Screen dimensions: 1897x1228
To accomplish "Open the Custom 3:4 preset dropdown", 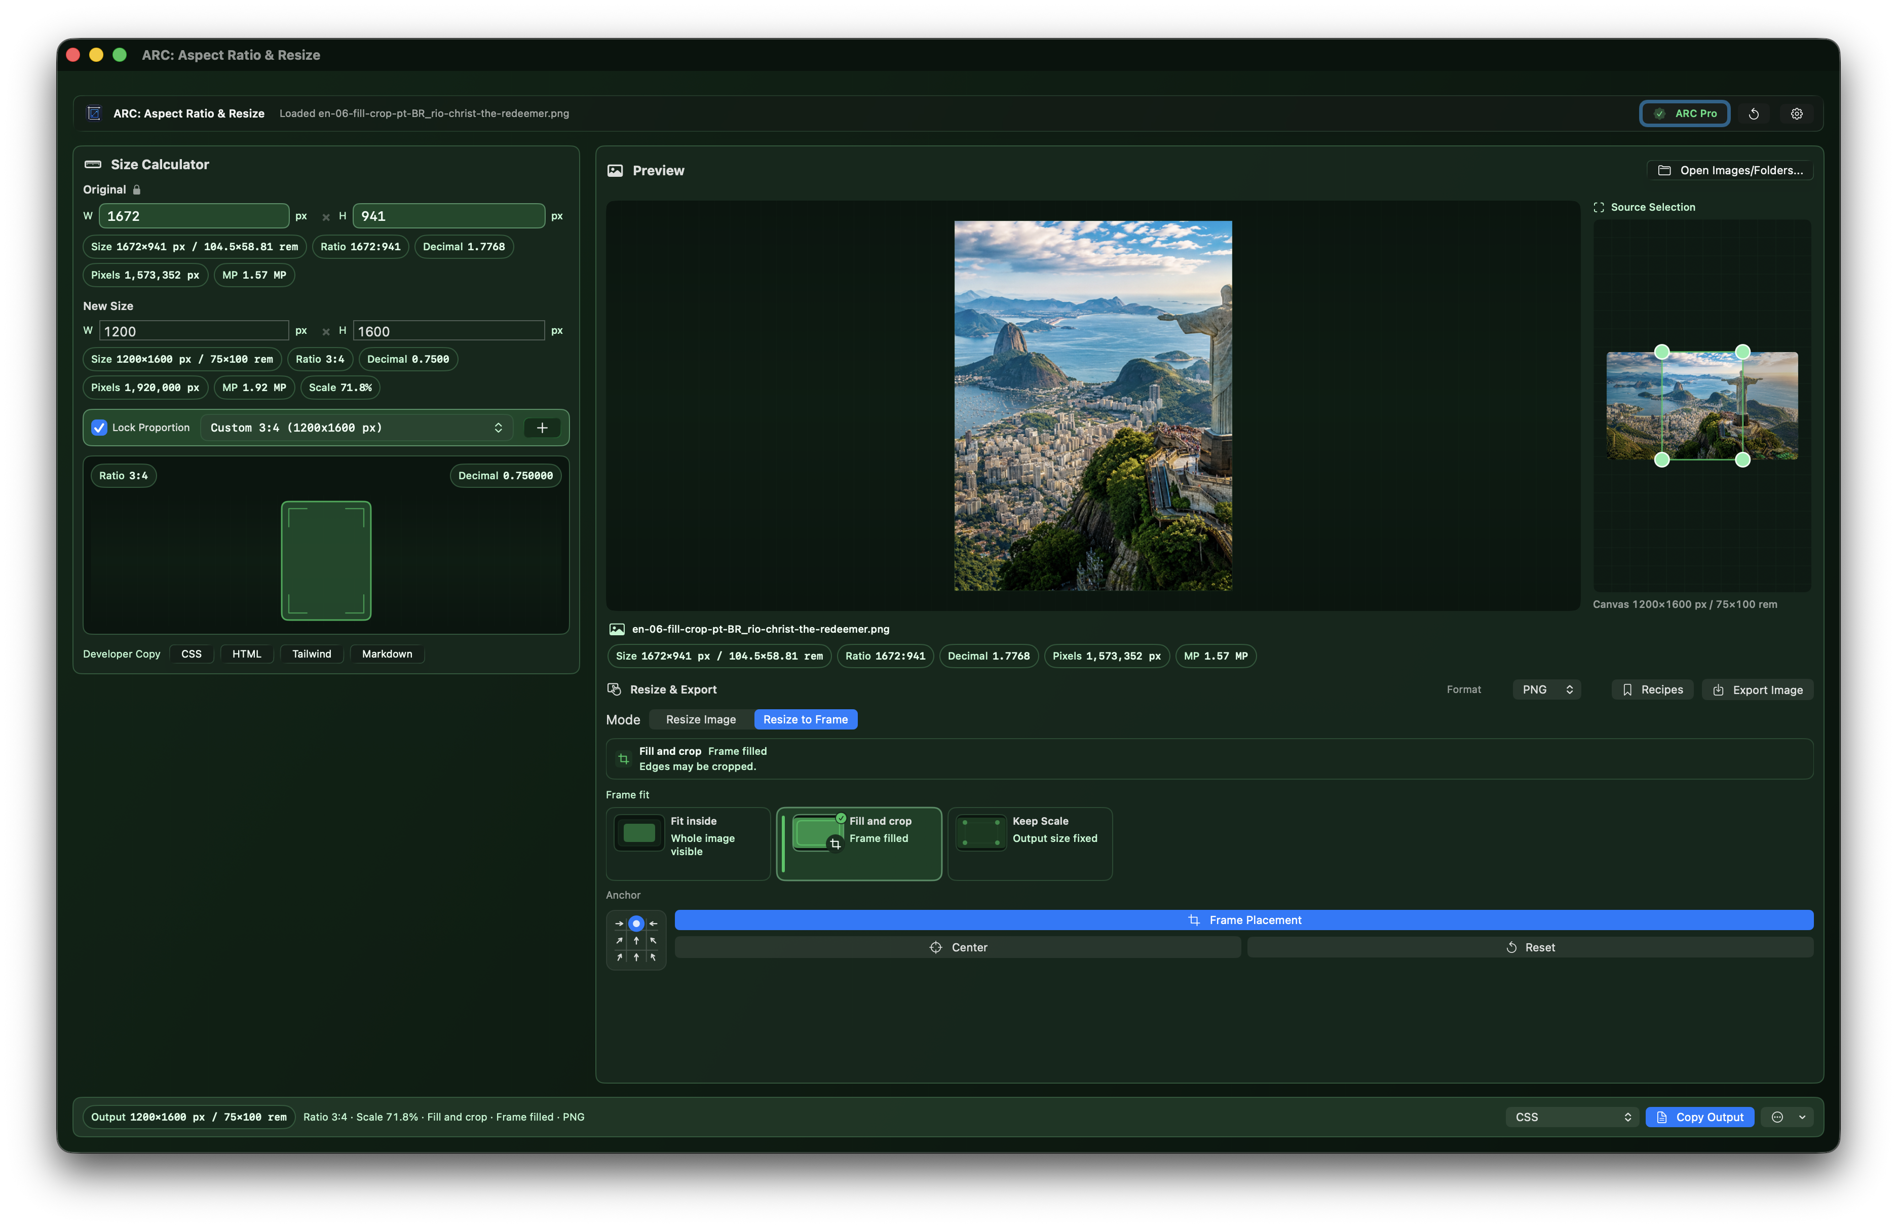I will pyautogui.click(x=356, y=428).
